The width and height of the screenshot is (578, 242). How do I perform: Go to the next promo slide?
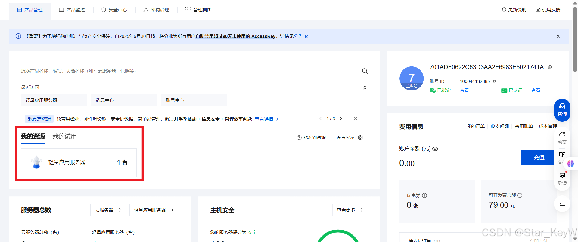(341, 119)
